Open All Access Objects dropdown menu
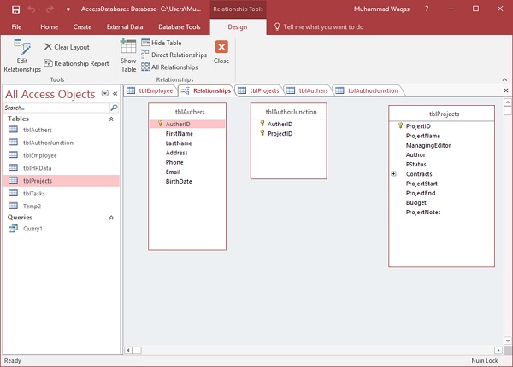 (104, 93)
